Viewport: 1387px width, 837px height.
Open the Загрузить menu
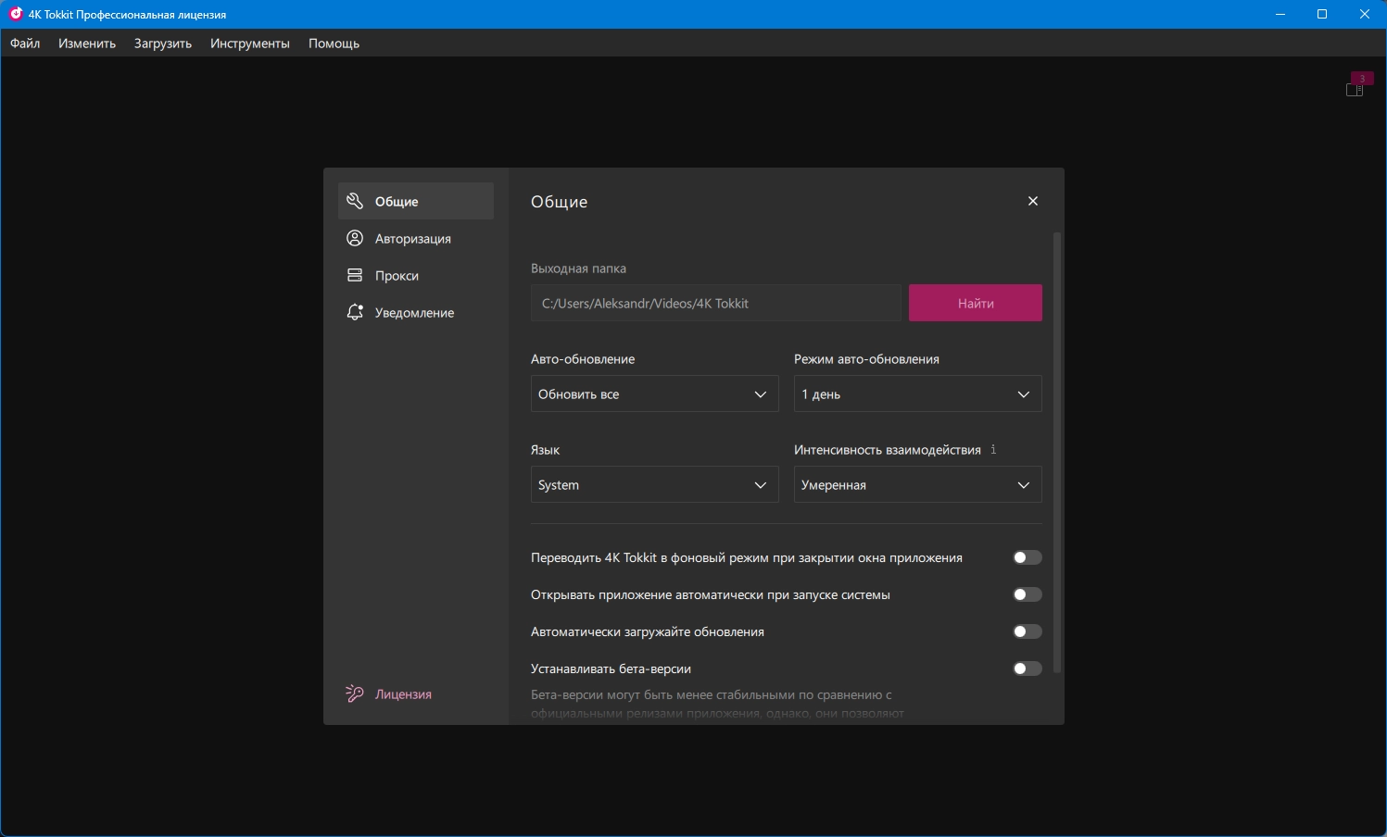click(163, 44)
